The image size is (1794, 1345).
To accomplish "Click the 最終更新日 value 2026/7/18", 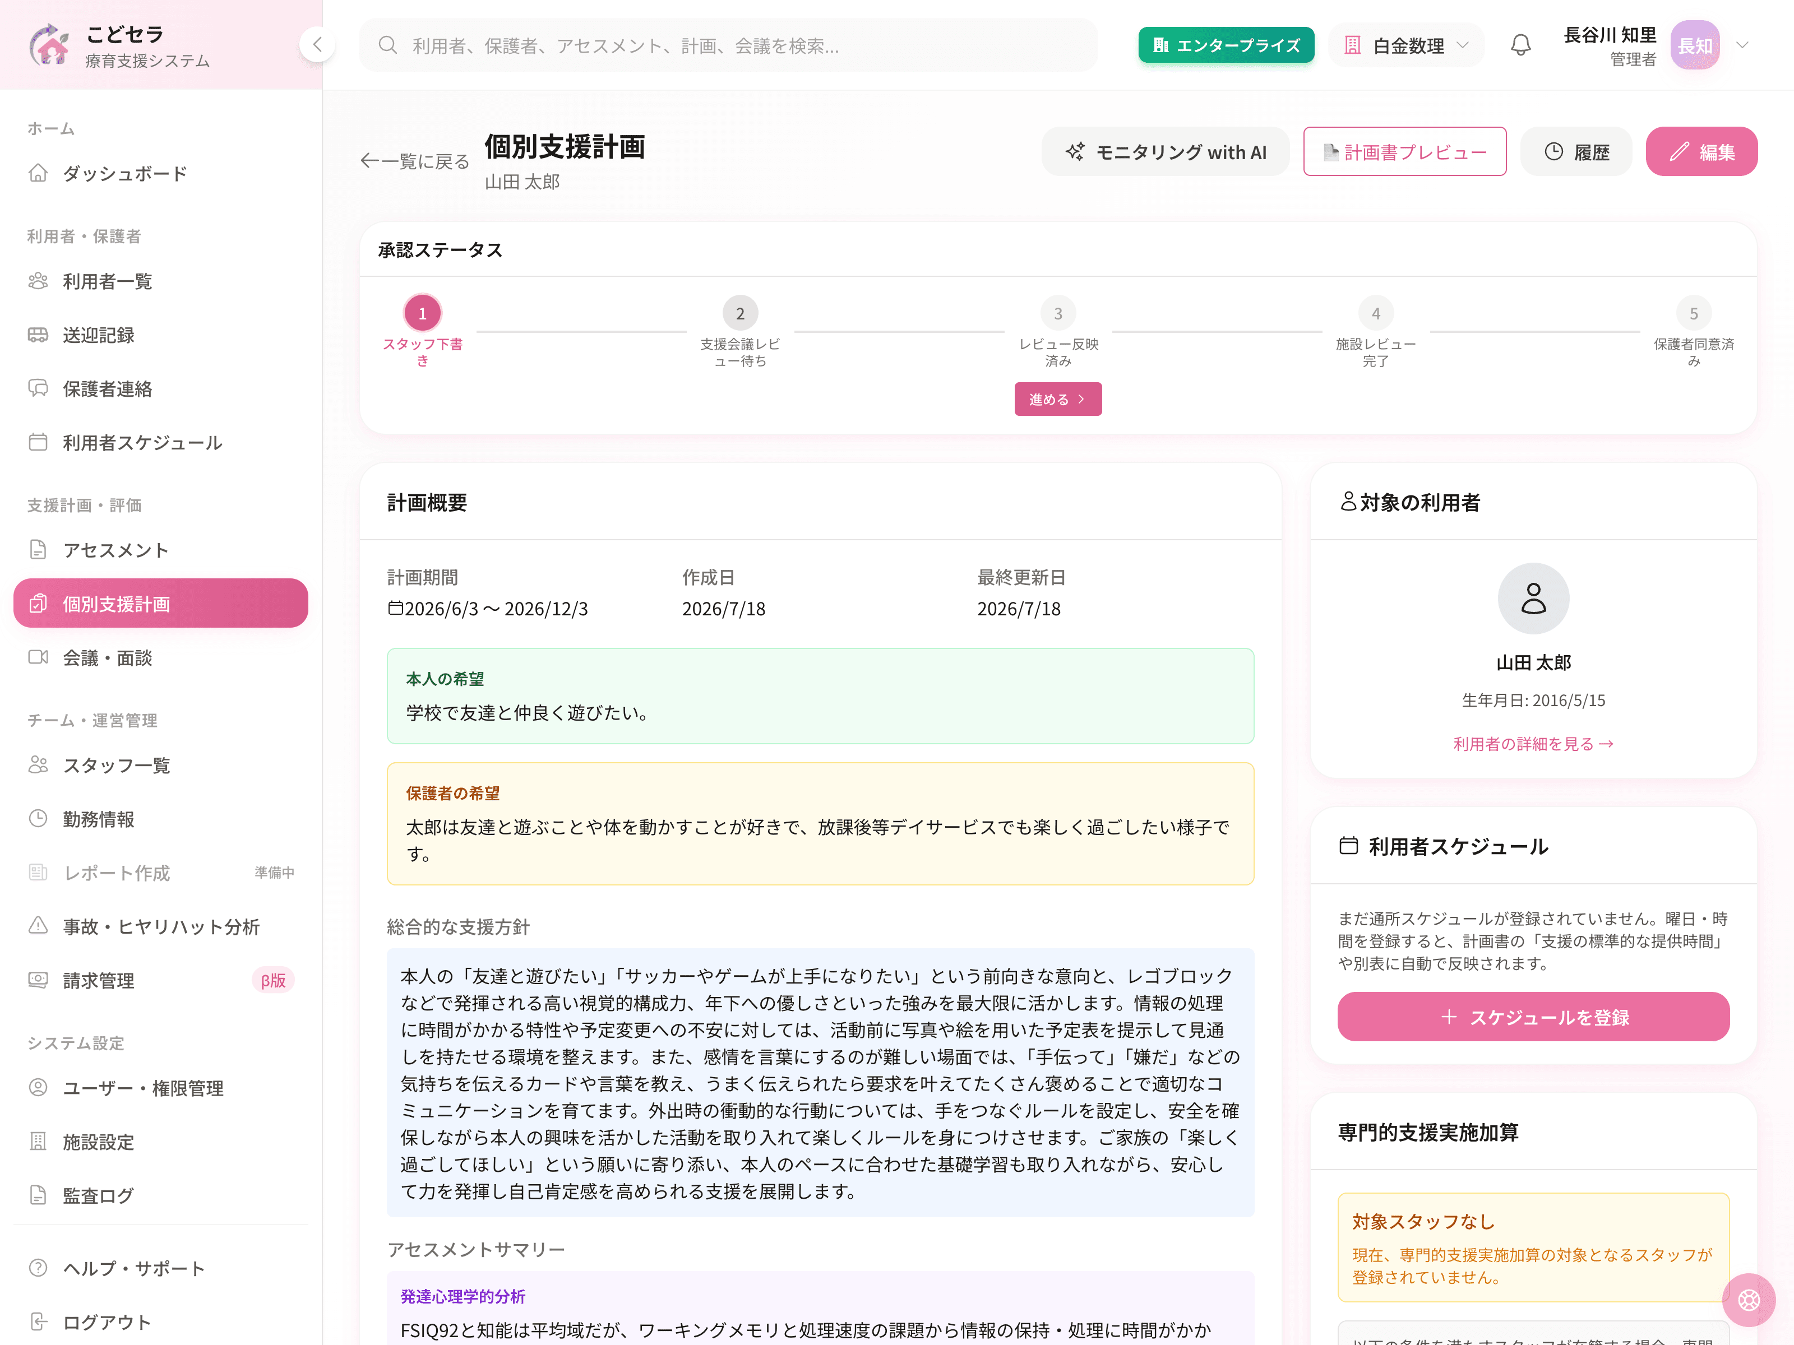I will (x=1019, y=609).
